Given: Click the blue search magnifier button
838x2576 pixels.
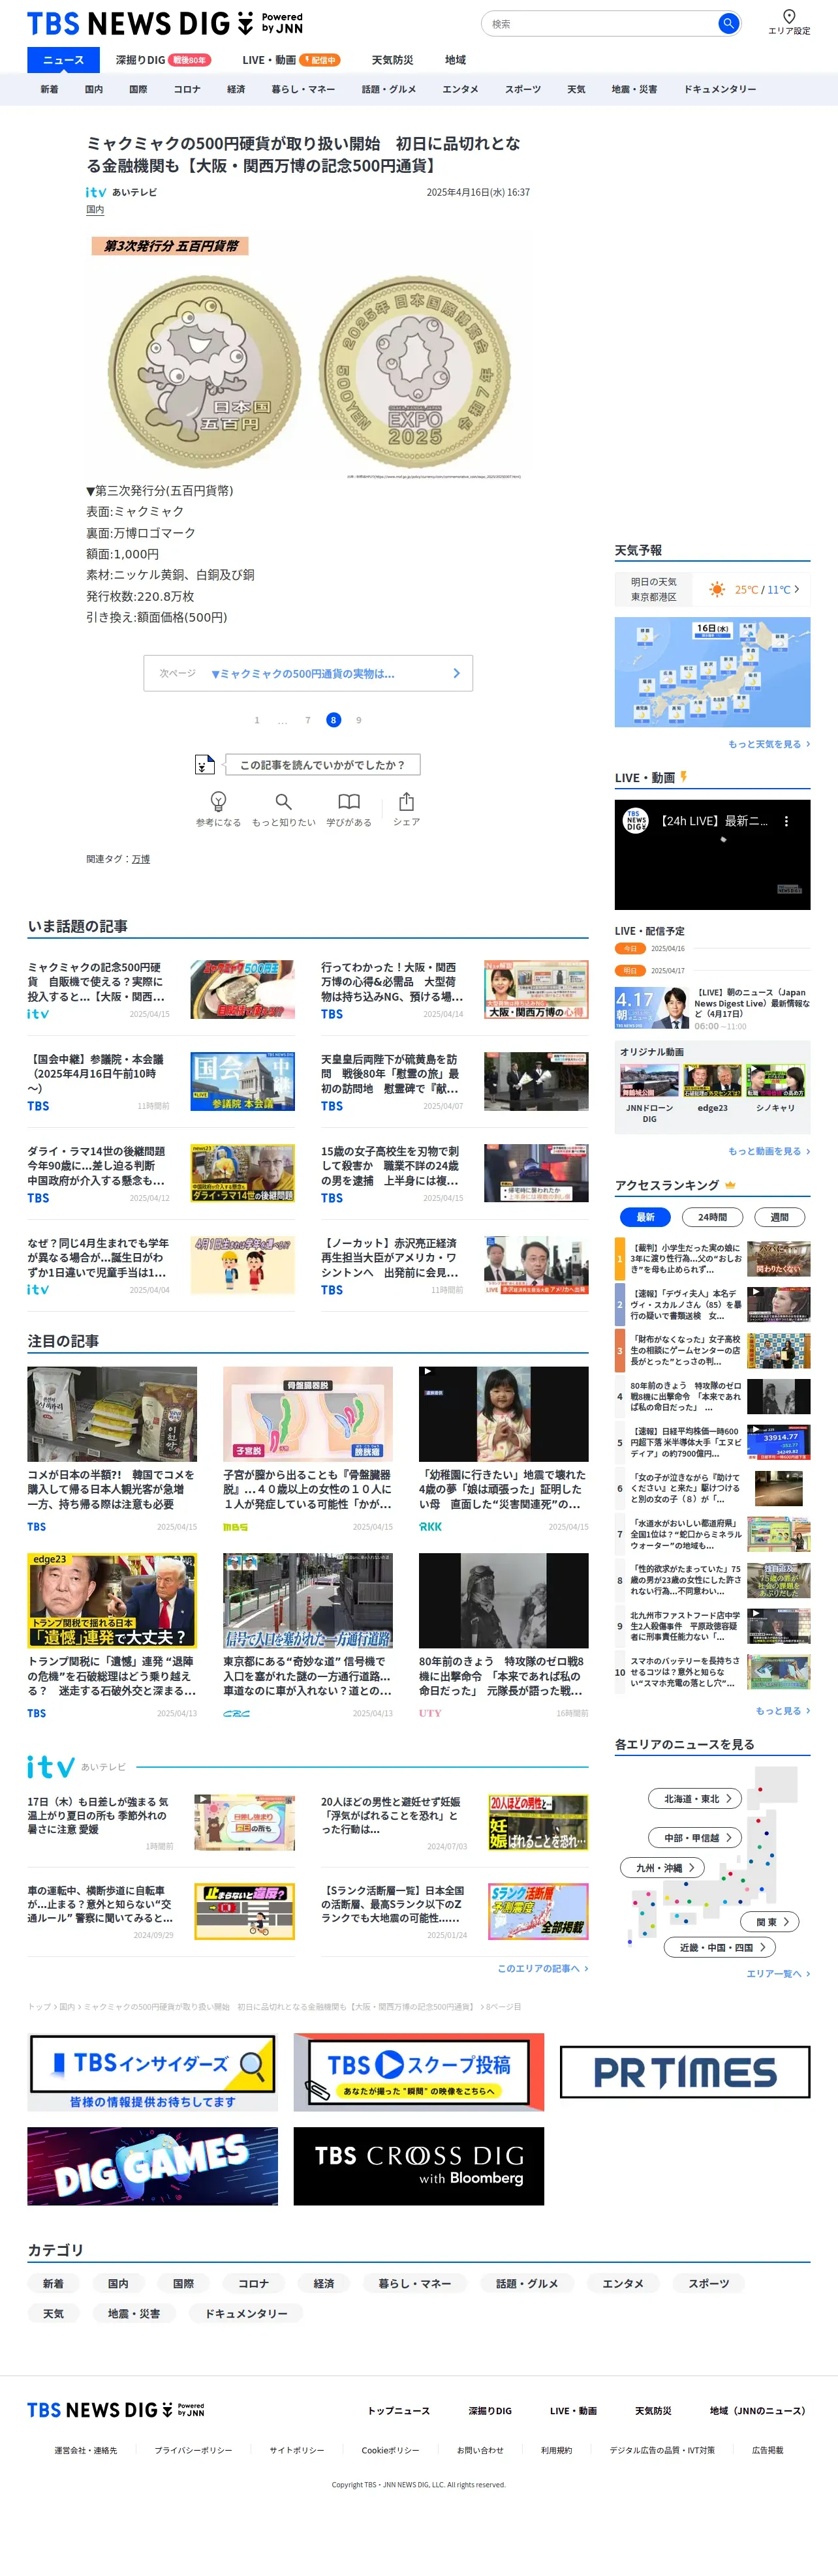Looking at the screenshot, I should tap(728, 23).
